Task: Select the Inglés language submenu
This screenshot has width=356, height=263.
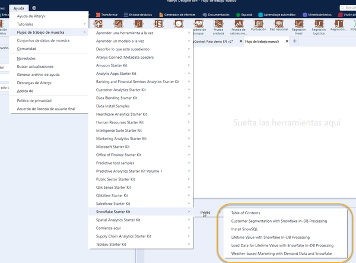Action: [208, 213]
